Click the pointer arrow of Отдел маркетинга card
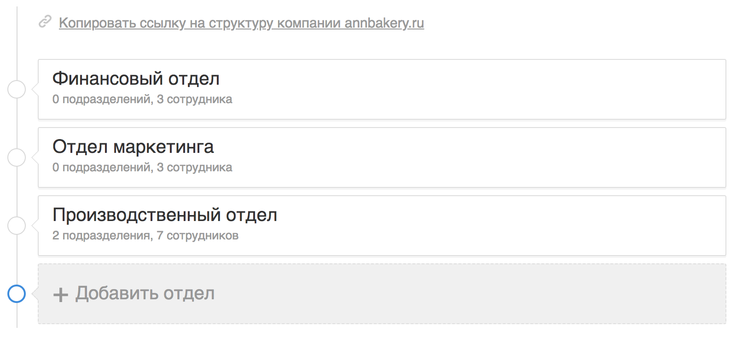Image resolution: width=754 pixels, height=361 pixels. click(x=35, y=157)
